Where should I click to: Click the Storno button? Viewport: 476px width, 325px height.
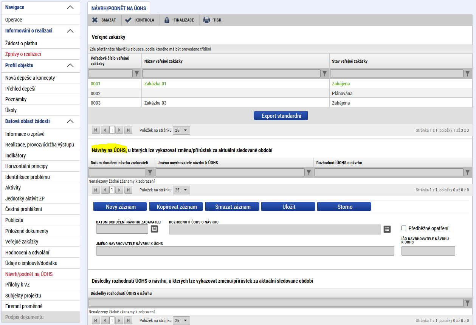click(344, 206)
